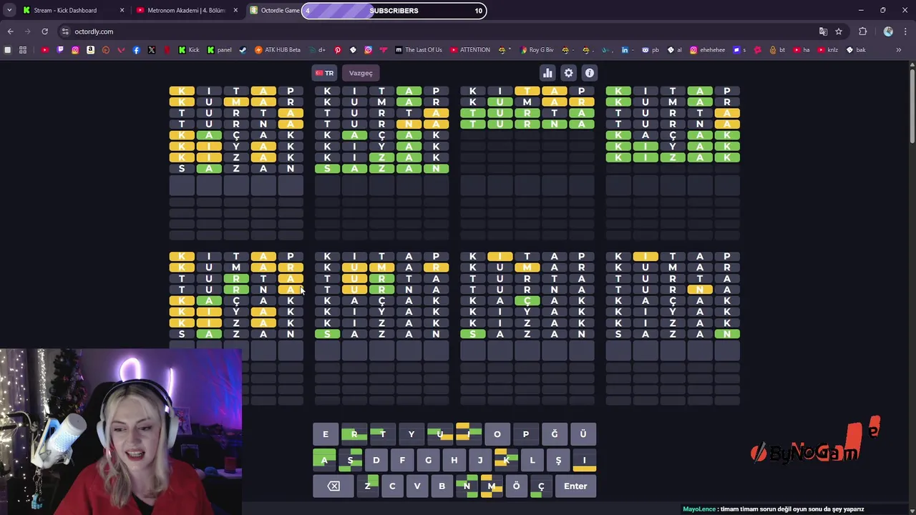916x515 pixels.
Task: Open the translate page icon
Action: point(823,31)
